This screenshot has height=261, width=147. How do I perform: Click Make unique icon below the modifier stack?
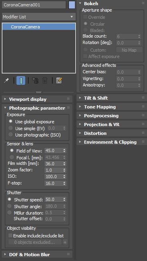coord(35,80)
